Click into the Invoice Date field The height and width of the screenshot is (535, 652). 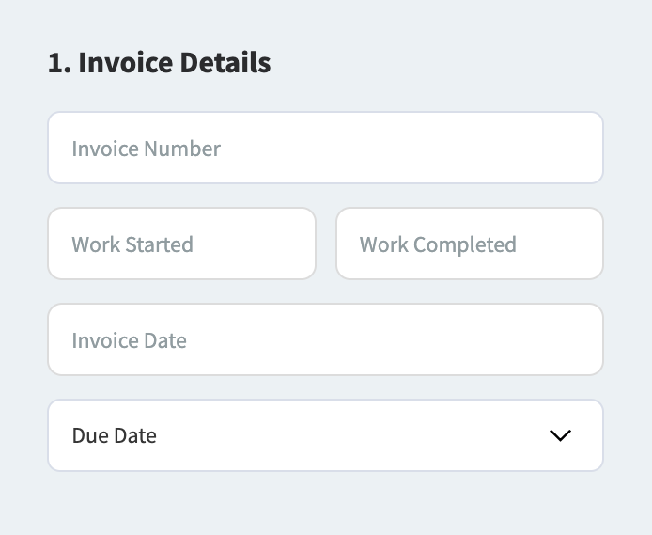pyautogui.click(x=325, y=339)
